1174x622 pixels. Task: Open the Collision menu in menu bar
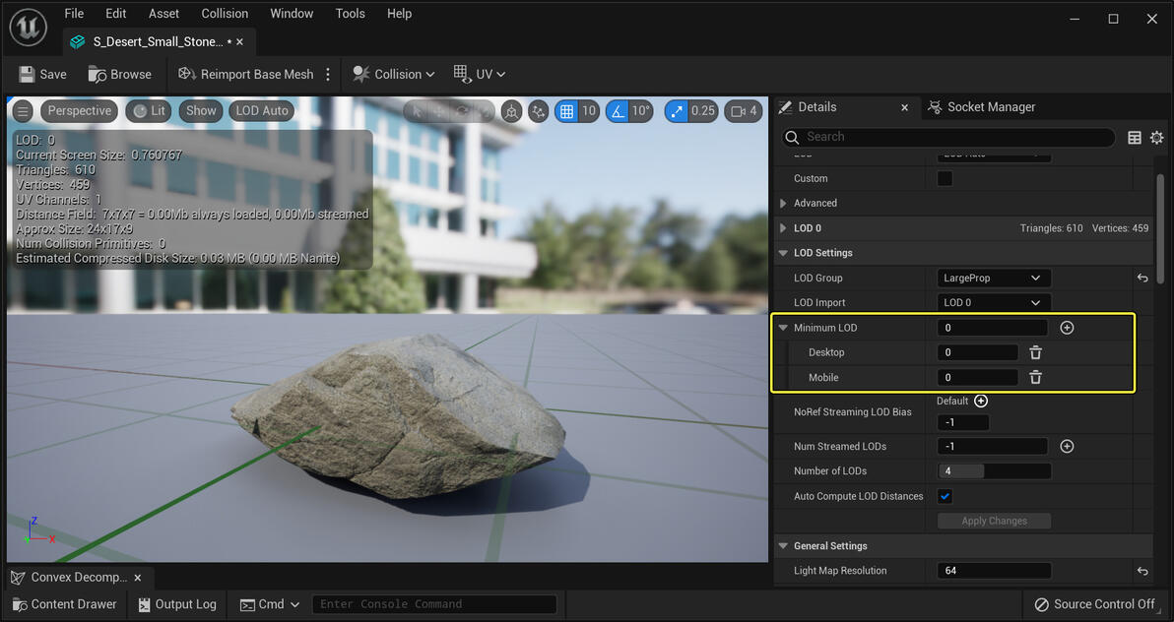pyautogui.click(x=225, y=14)
